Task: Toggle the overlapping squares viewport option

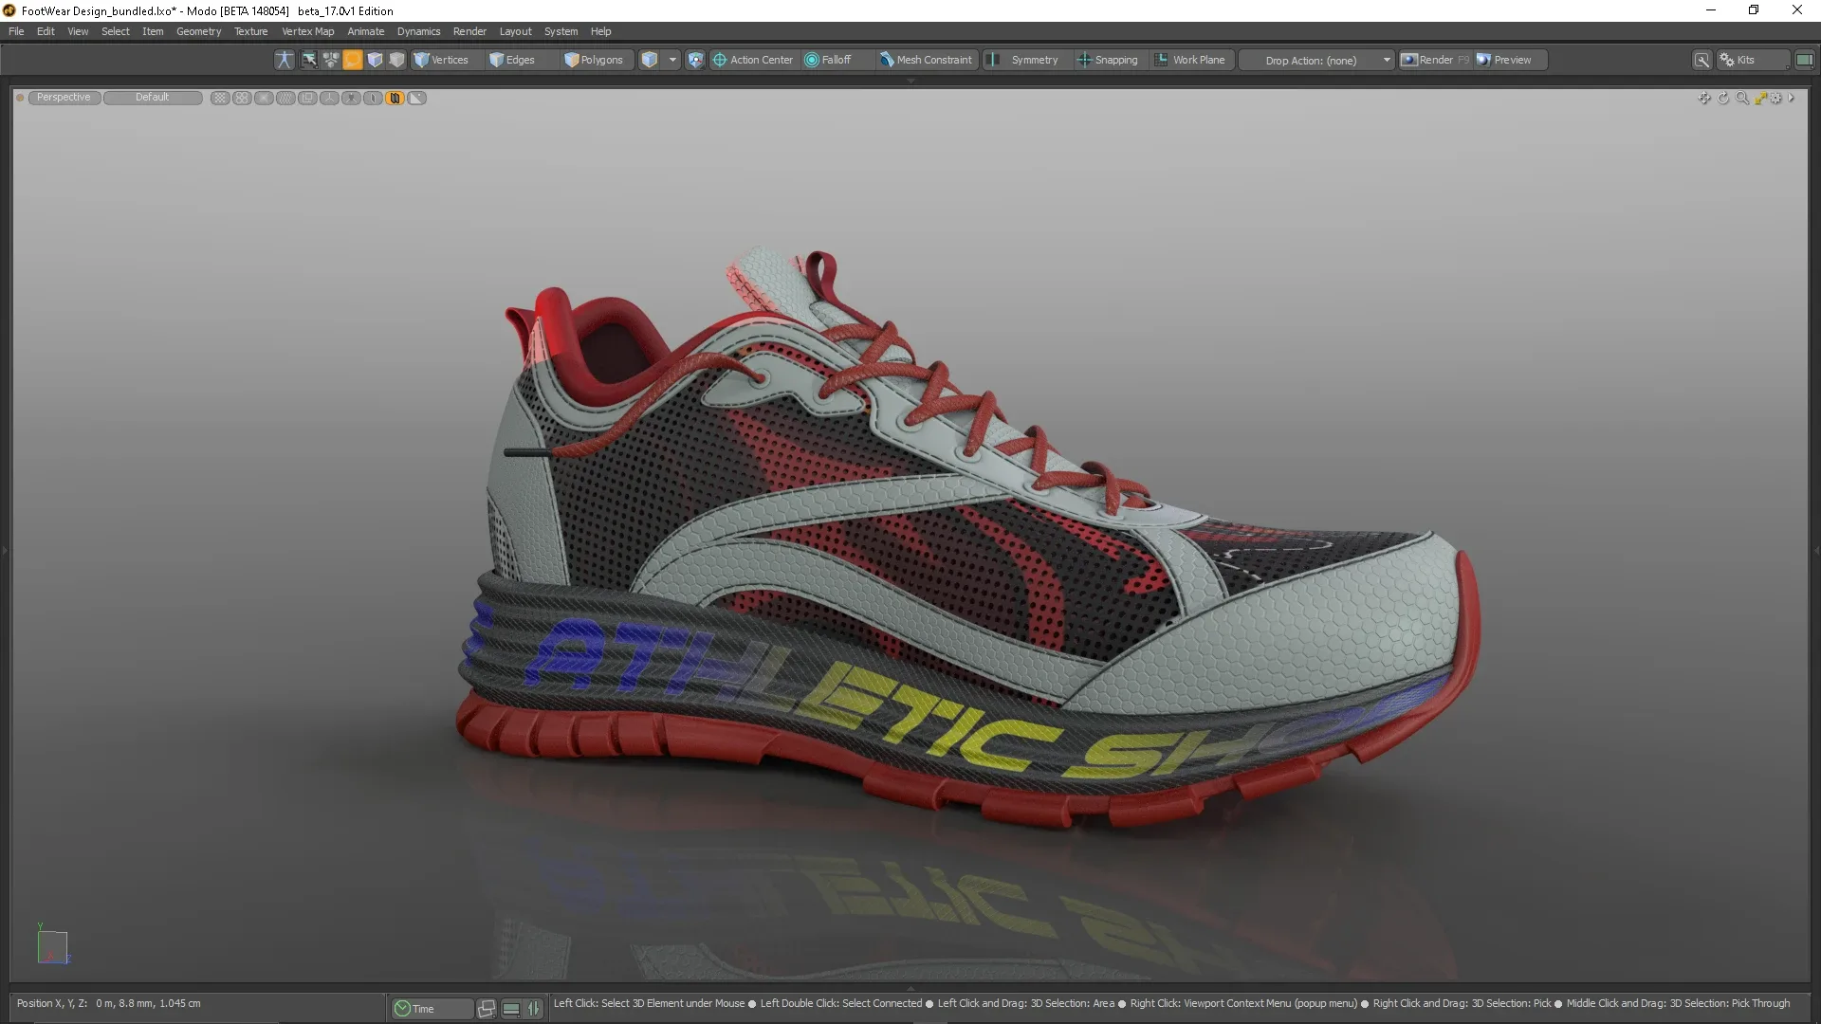Action: pyautogui.click(x=307, y=98)
